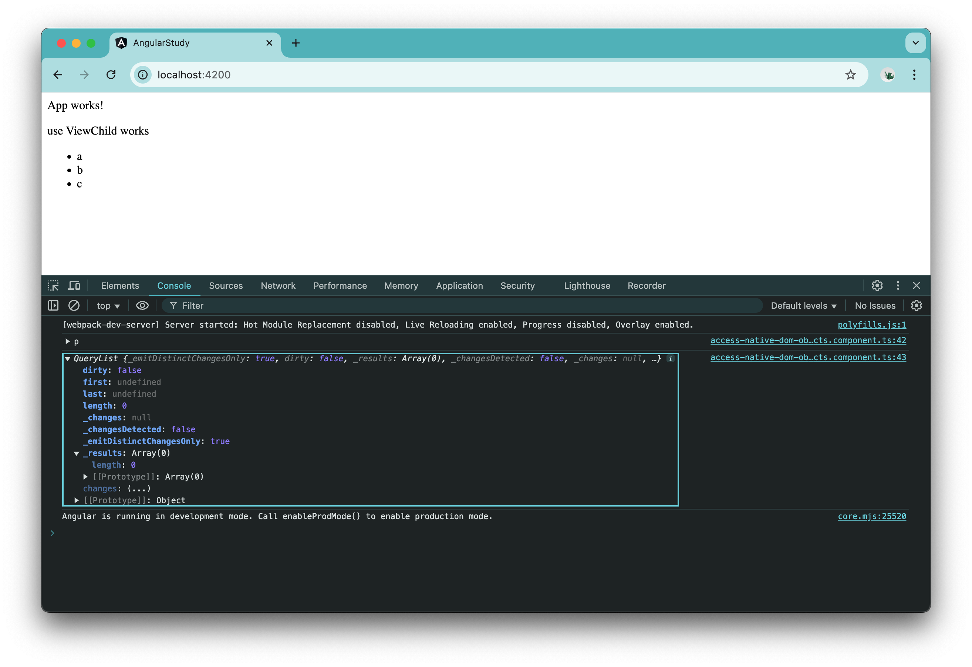This screenshot has height=667, width=972.
Task: Expand the logged p element entry
Action: [68, 341]
